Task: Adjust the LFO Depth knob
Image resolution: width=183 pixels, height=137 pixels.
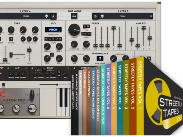Action: coord(59,58)
